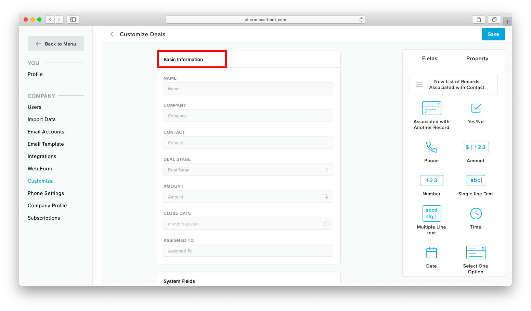Select the Time clock field icon
Image resolution: width=531 pixels, height=311 pixels.
[476, 213]
